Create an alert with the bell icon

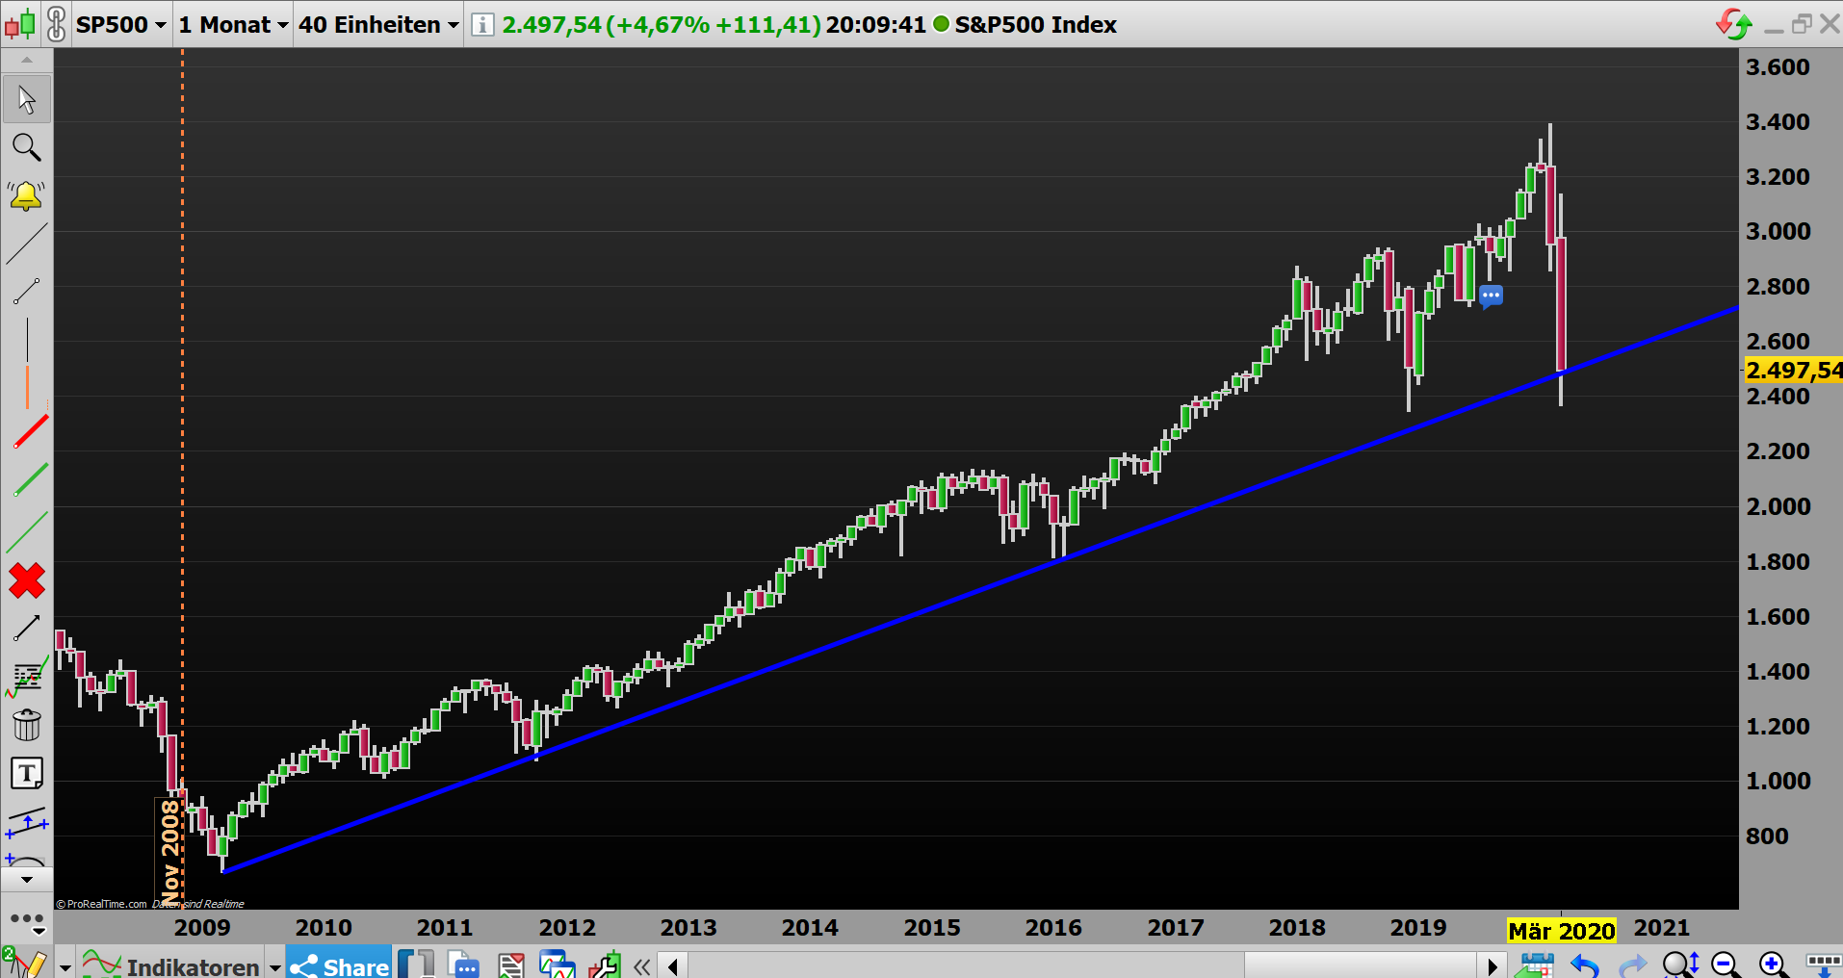click(x=27, y=195)
